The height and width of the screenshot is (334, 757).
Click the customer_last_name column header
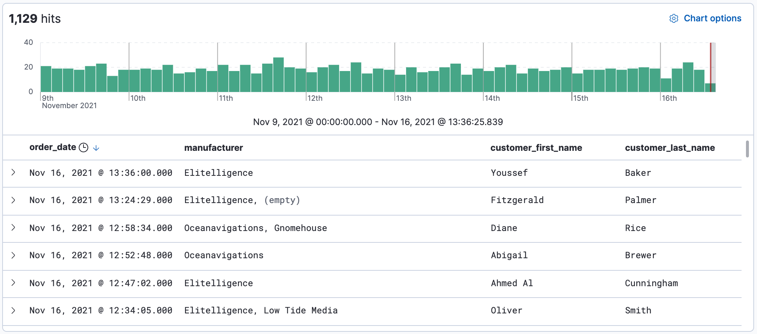click(x=669, y=148)
